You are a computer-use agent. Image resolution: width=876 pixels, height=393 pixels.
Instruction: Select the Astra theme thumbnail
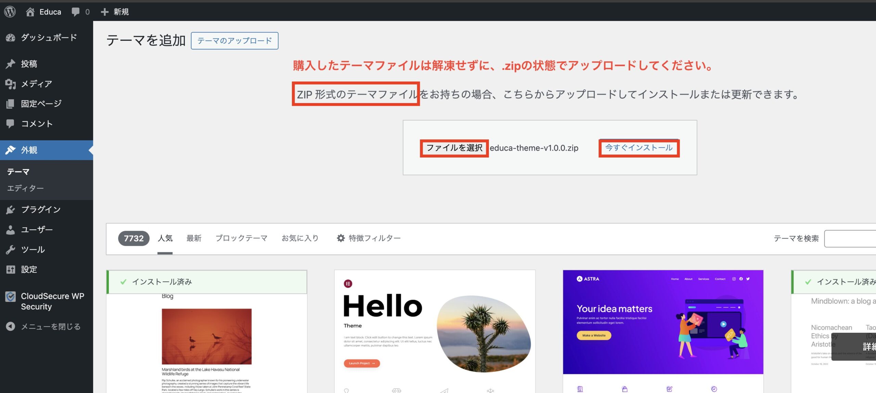(663, 322)
